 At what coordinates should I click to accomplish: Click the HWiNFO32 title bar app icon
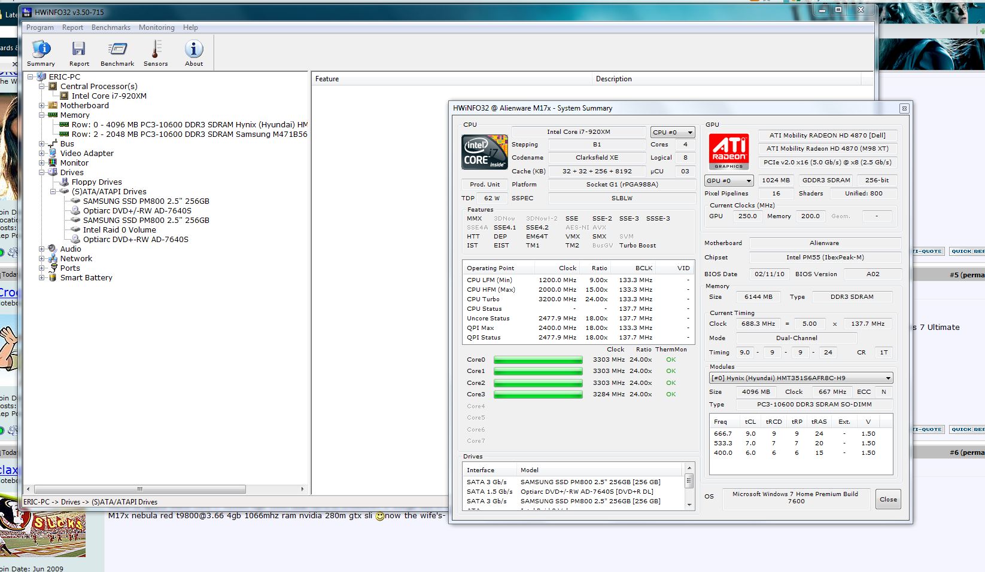point(27,12)
